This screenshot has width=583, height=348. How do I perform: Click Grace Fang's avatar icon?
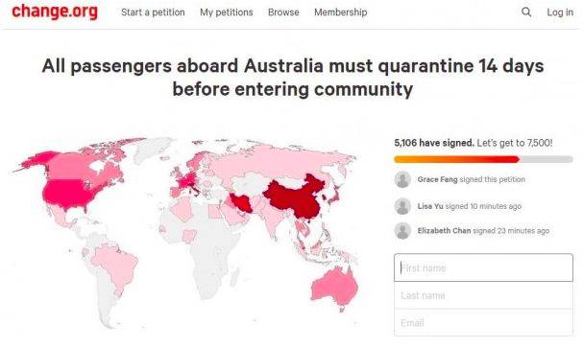coord(402,179)
